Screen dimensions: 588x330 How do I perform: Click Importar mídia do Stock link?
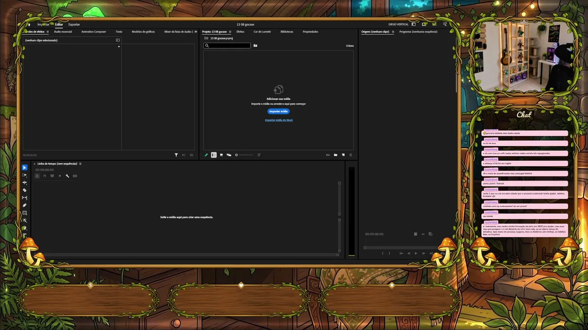point(279,120)
